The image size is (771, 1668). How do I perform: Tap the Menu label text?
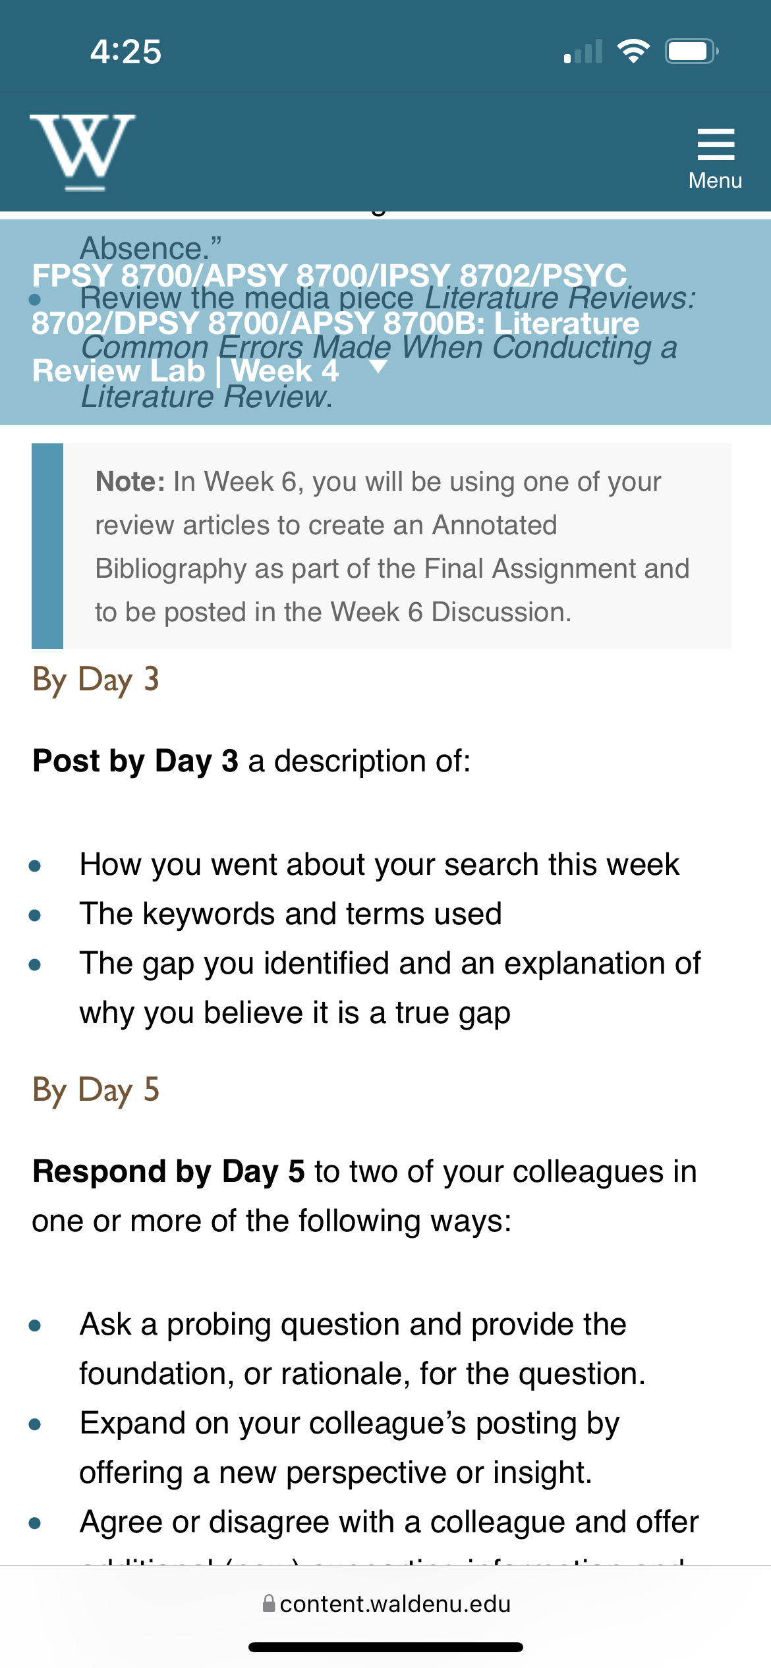[x=716, y=181]
